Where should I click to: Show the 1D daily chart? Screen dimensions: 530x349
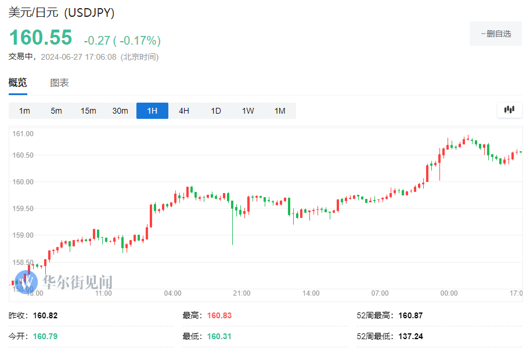coord(216,111)
